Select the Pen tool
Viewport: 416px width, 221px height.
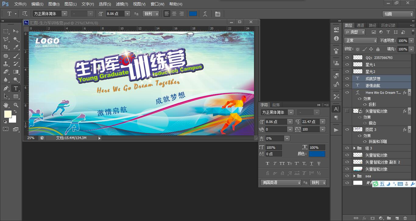[6, 88]
